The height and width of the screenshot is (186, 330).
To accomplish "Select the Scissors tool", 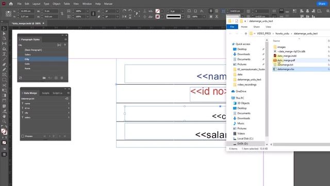I will click(x=4, y=85).
